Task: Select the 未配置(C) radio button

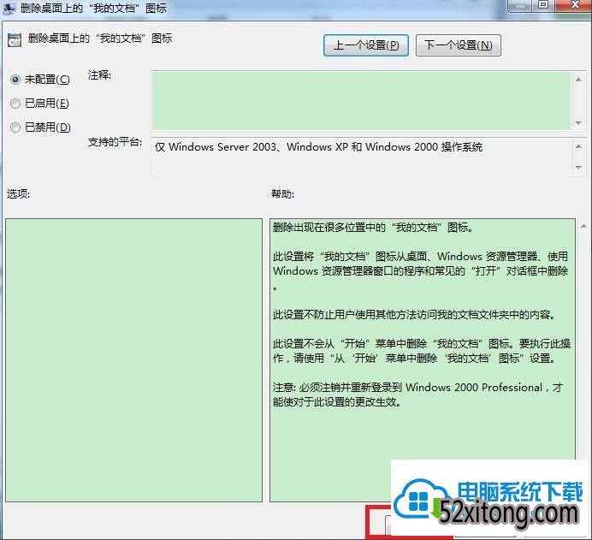Action: [15, 80]
